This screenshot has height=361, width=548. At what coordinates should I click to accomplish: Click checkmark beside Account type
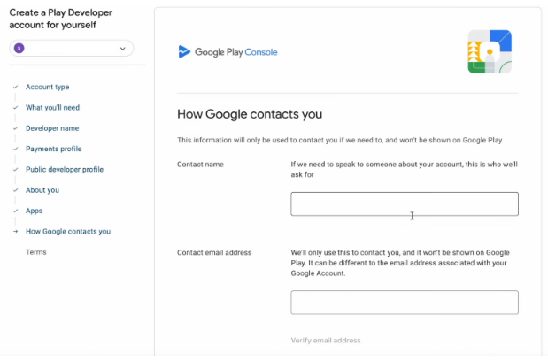pyautogui.click(x=15, y=87)
